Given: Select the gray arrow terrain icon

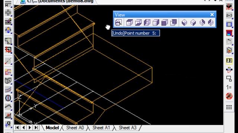Looking at the screenshot, I should (229, 42).
